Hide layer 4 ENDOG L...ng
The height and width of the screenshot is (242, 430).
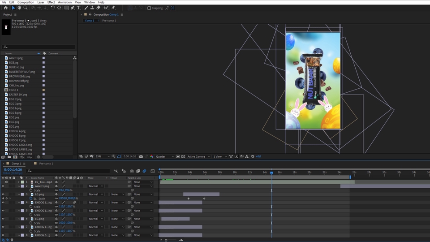[3, 203]
